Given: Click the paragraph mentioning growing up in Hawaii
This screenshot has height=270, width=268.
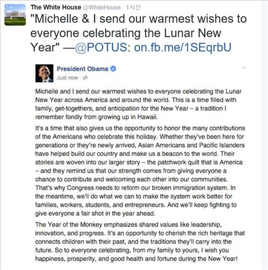Looking at the screenshot, I should tap(139, 104).
